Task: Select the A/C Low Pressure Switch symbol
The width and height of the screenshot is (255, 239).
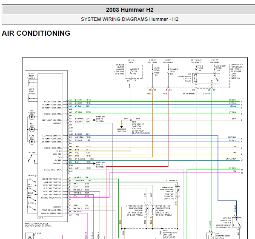Action: click(x=237, y=222)
